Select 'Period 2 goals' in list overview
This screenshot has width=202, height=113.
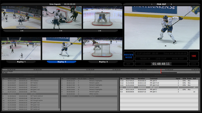click(89, 87)
